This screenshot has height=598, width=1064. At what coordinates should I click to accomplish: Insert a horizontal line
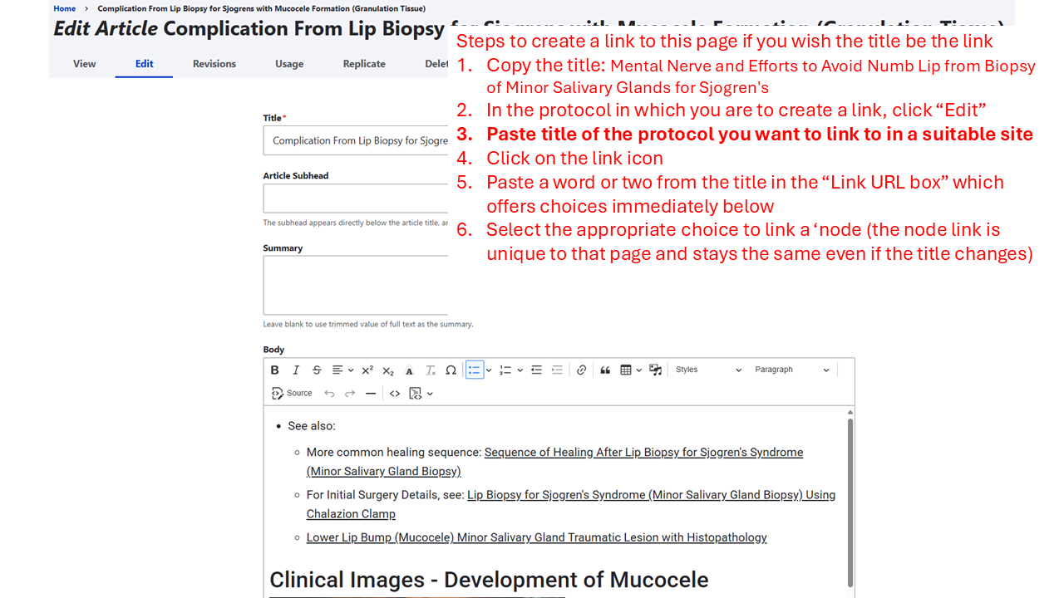(371, 394)
